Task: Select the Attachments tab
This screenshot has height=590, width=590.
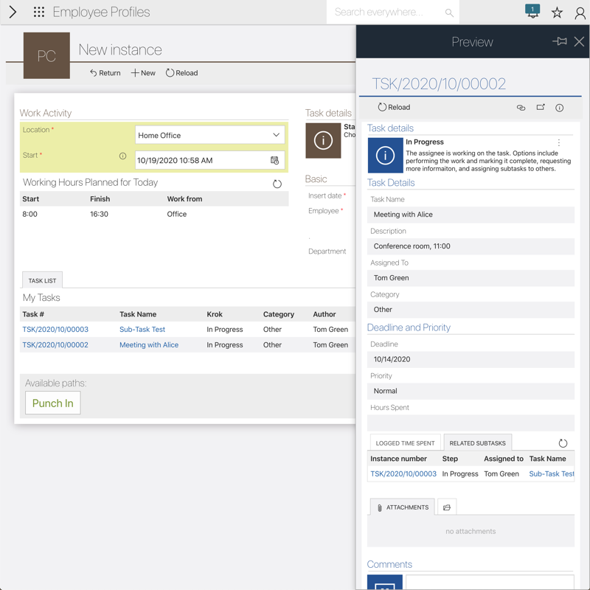Action: pos(402,507)
